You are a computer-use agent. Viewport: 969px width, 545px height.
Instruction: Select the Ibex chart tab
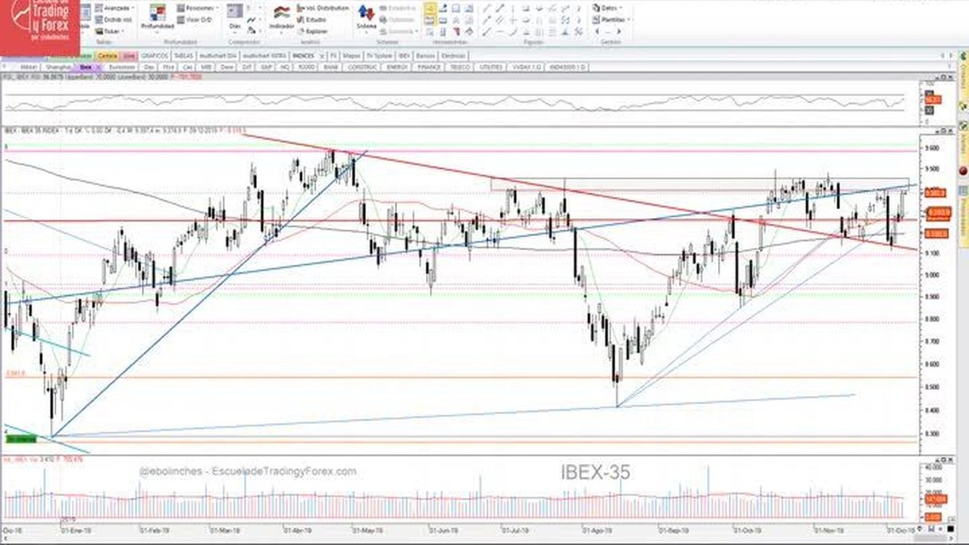[x=86, y=67]
